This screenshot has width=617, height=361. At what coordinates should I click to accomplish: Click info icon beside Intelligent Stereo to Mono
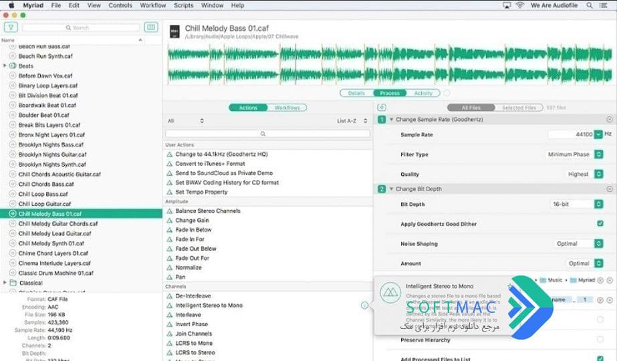364,306
